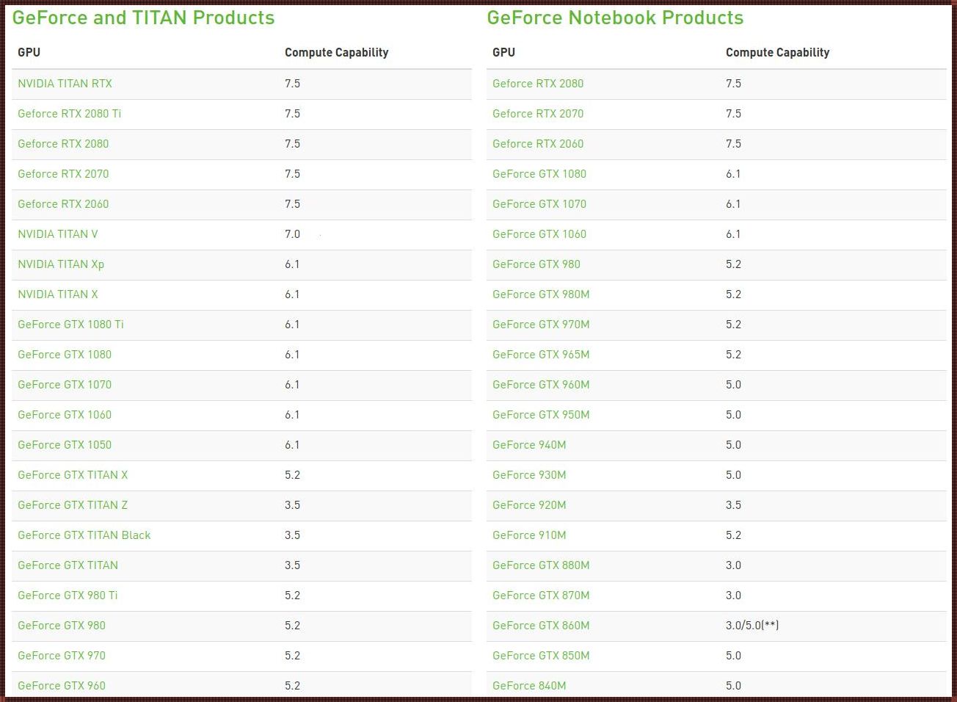The height and width of the screenshot is (702, 957).
Task: Click the 5.0 value in the GTX 950M row
Action: [733, 415]
